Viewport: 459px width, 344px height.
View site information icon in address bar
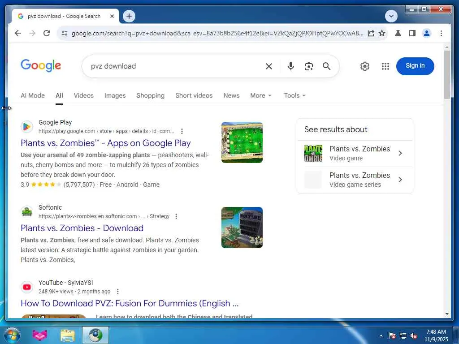pyautogui.click(x=65, y=33)
